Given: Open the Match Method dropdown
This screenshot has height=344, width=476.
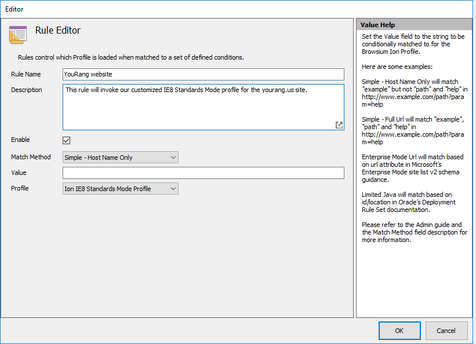Looking at the screenshot, I should [120, 158].
